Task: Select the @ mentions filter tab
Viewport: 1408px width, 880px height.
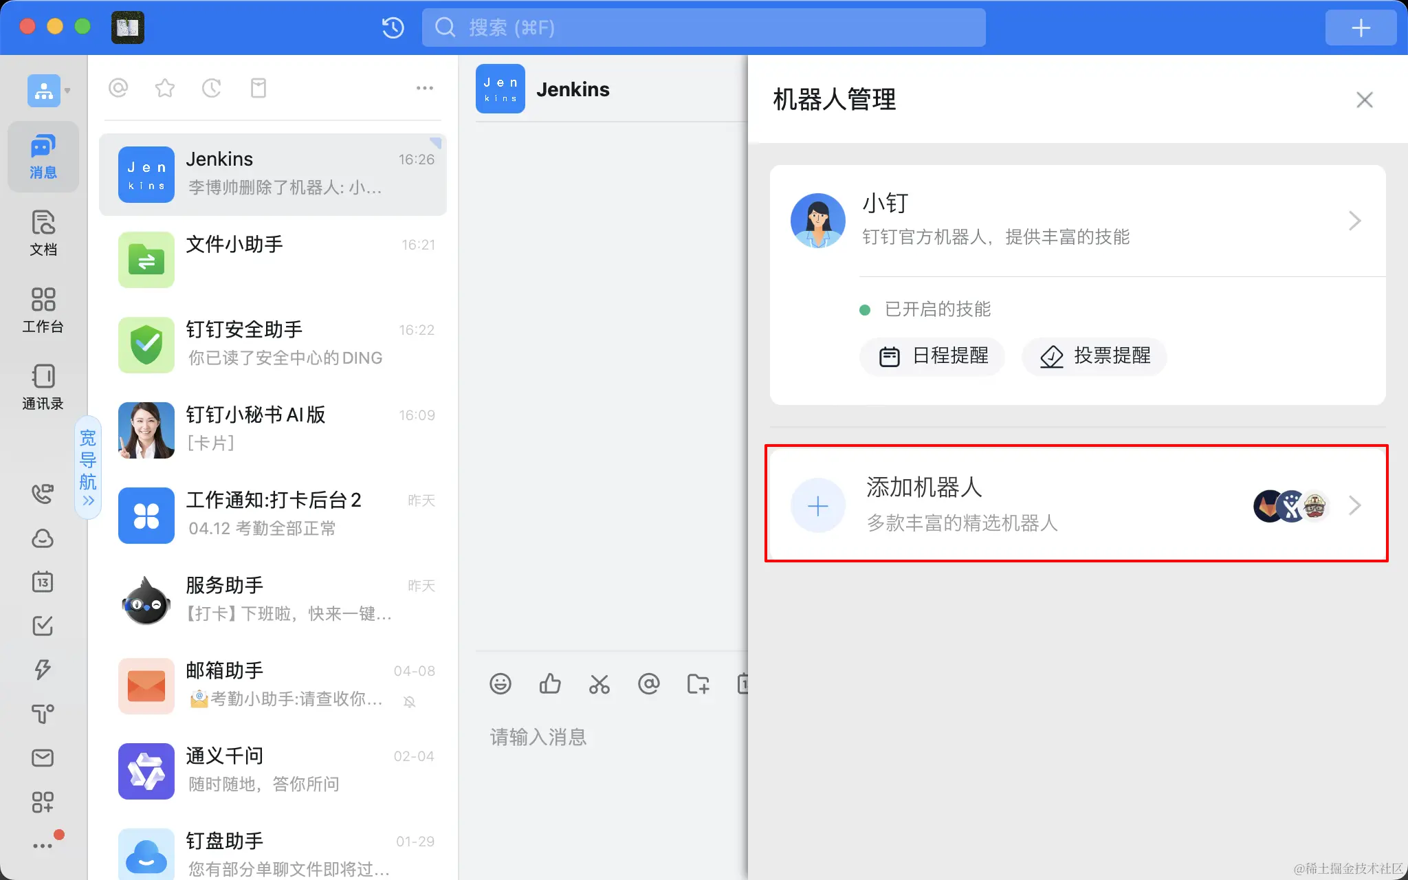Action: [x=118, y=88]
